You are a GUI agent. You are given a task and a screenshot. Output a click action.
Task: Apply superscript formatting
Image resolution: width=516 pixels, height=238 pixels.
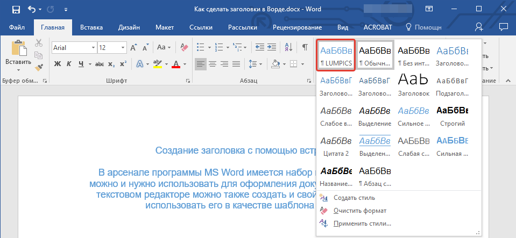click(123, 64)
